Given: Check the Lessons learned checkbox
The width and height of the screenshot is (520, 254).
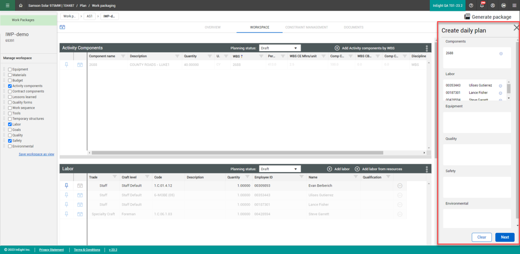Looking at the screenshot, I should 10,97.
